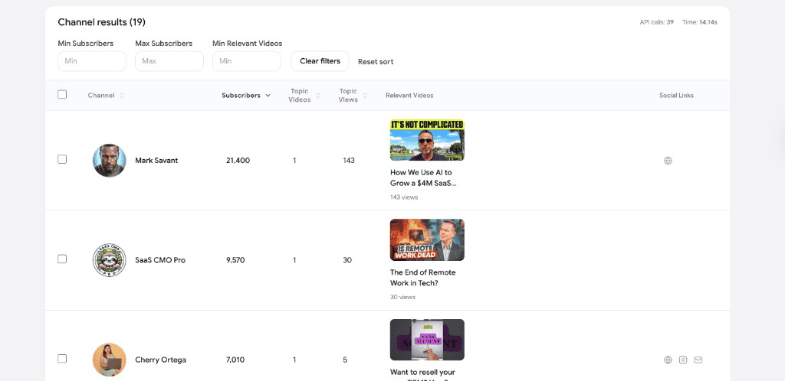Click the Clear filters button
This screenshot has width=785, height=381.
[320, 61]
